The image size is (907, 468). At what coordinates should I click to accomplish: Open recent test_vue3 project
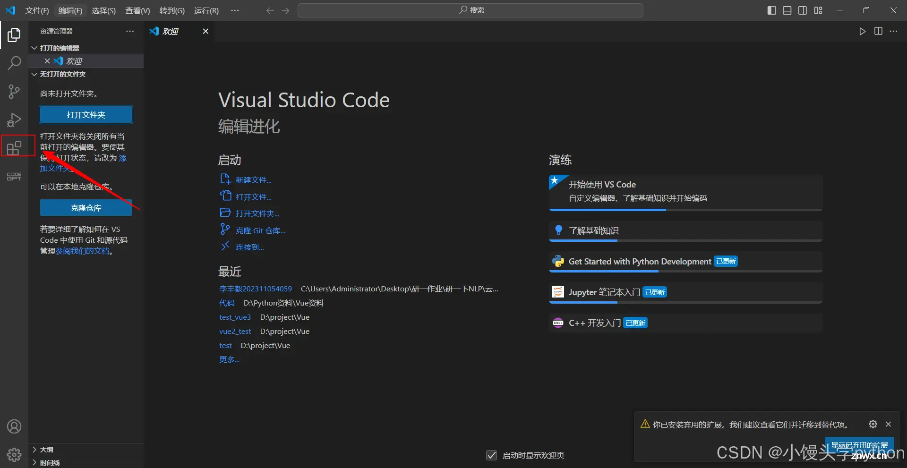click(235, 317)
